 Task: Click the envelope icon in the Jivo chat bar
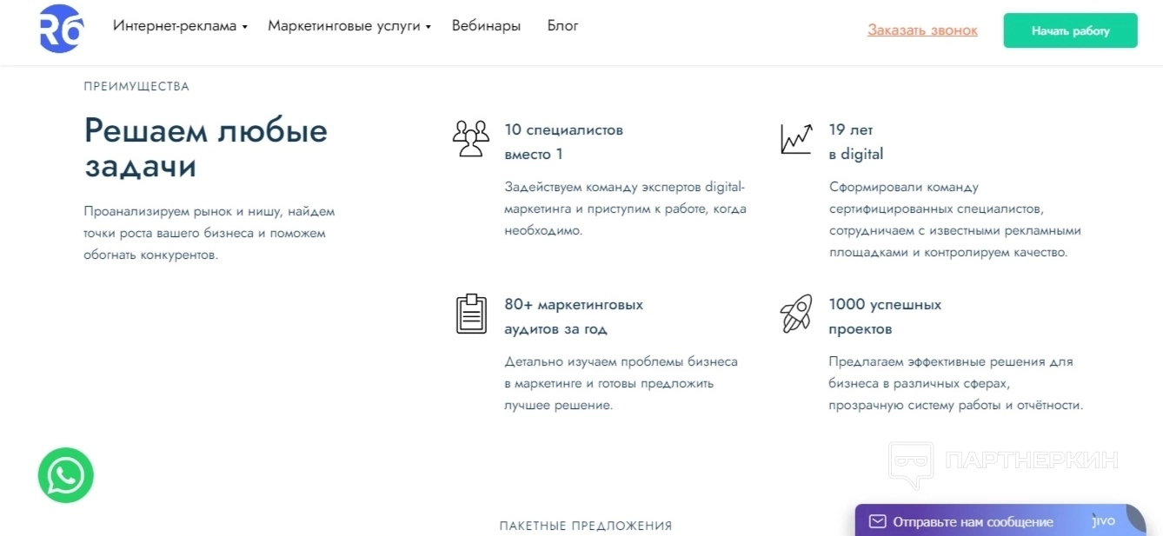tap(878, 522)
